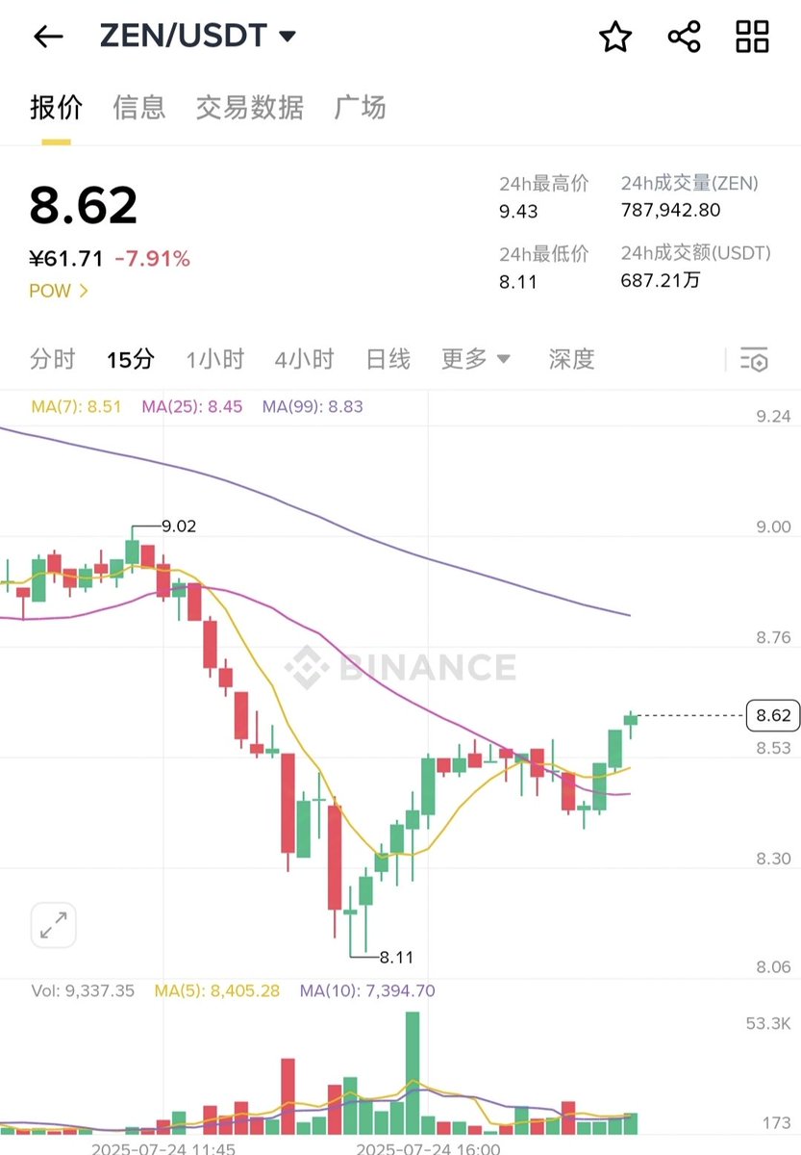This screenshot has height=1155, width=801.
Task: Switch to the 交易数据 tab
Action: click(250, 107)
